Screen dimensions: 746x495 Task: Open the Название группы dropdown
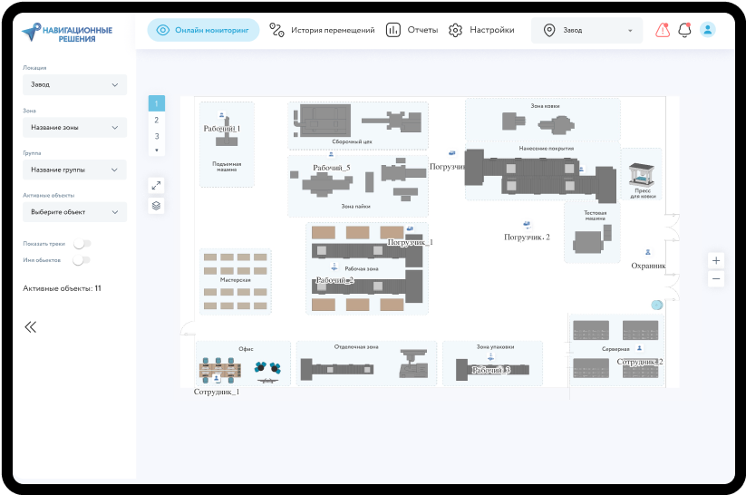[x=74, y=170]
